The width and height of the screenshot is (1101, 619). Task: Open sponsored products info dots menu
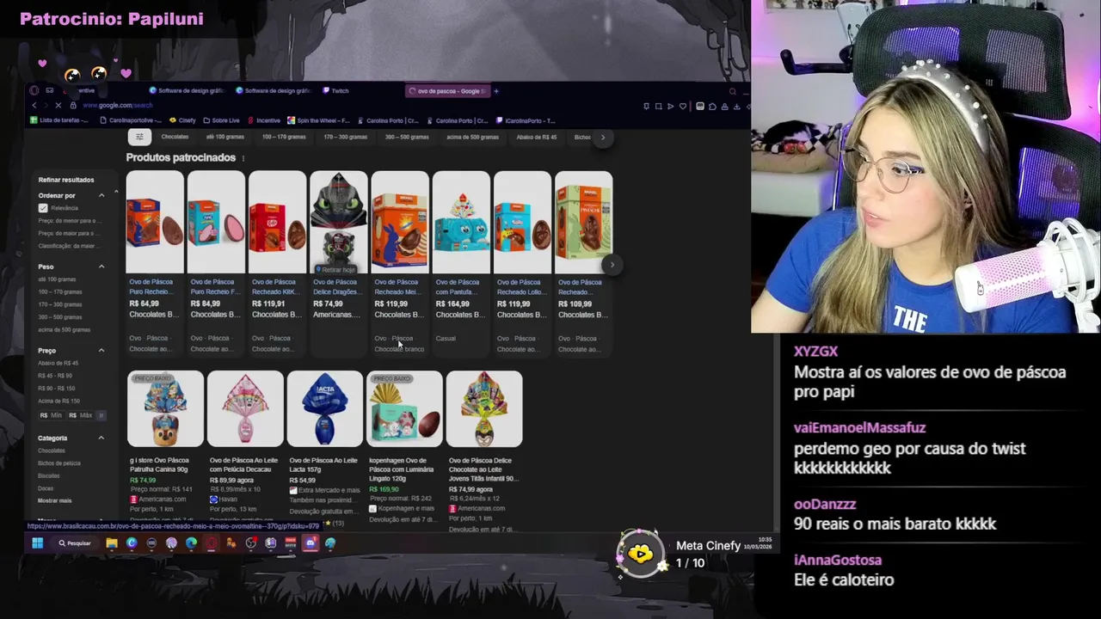coord(243,158)
